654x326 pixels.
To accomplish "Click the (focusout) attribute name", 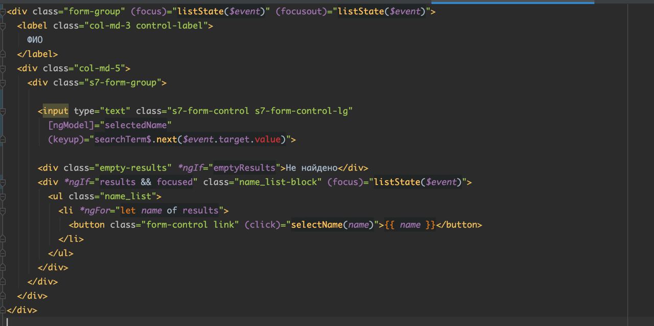I will click(301, 11).
